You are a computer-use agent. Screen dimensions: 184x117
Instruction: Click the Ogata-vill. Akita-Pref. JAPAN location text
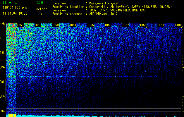[130, 7]
